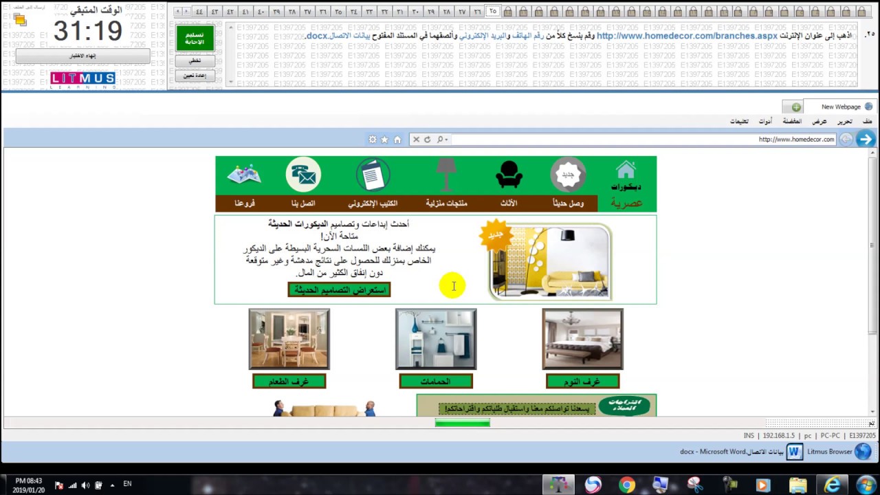Image resolution: width=880 pixels, height=495 pixels.
Task: Open the تحرير menu
Action: (x=845, y=122)
